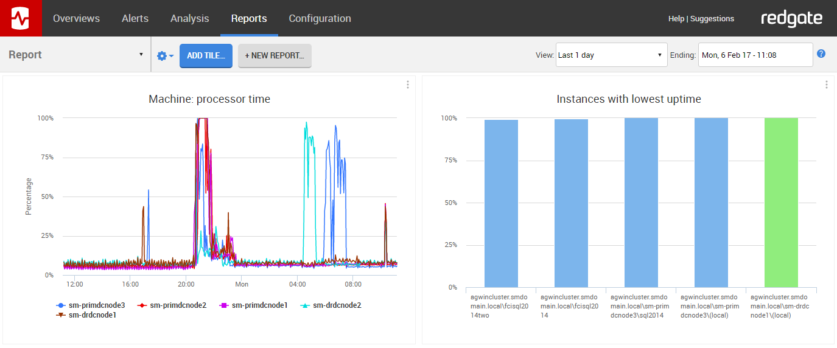Open lowest uptime tile options menu

coord(826,85)
